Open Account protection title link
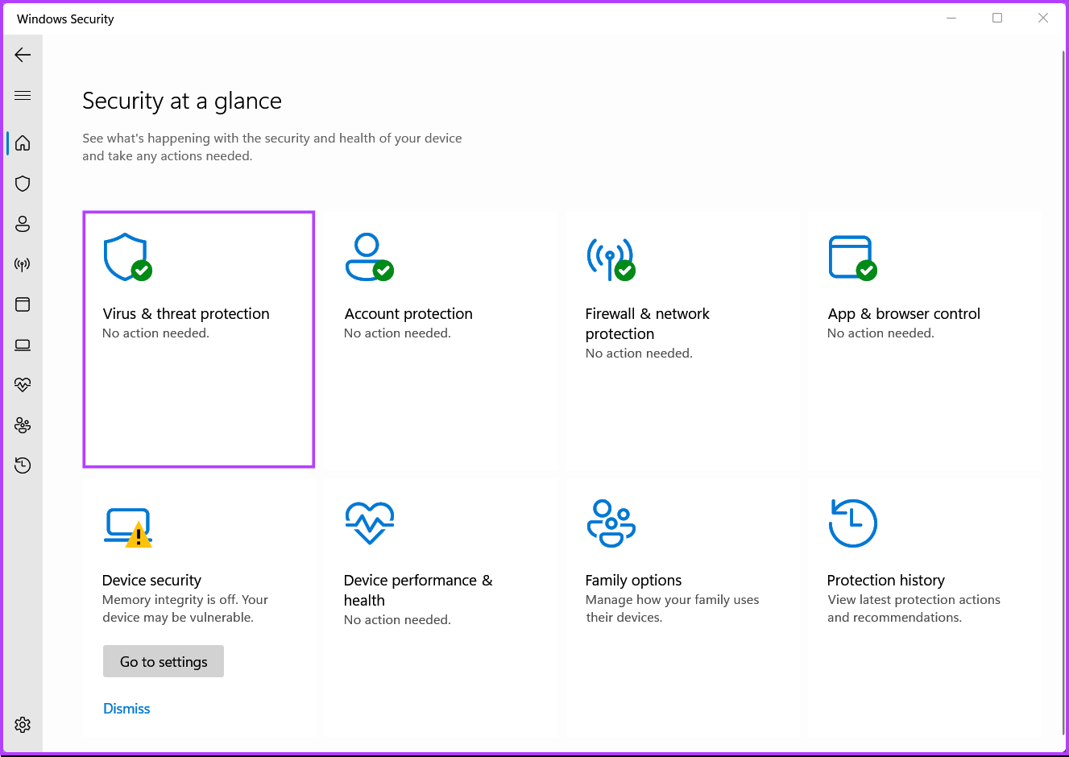The height and width of the screenshot is (757, 1069). point(408,314)
